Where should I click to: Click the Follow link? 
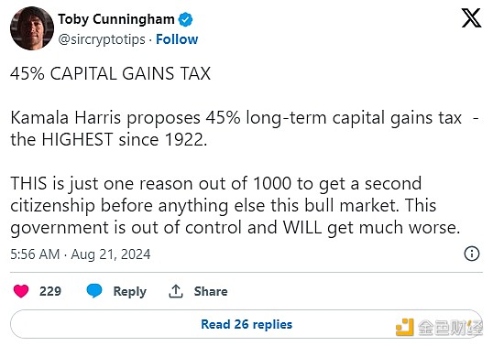177,39
